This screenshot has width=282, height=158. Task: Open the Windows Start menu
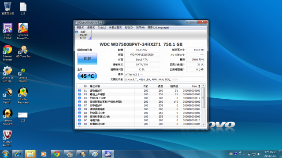coord(5,154)
